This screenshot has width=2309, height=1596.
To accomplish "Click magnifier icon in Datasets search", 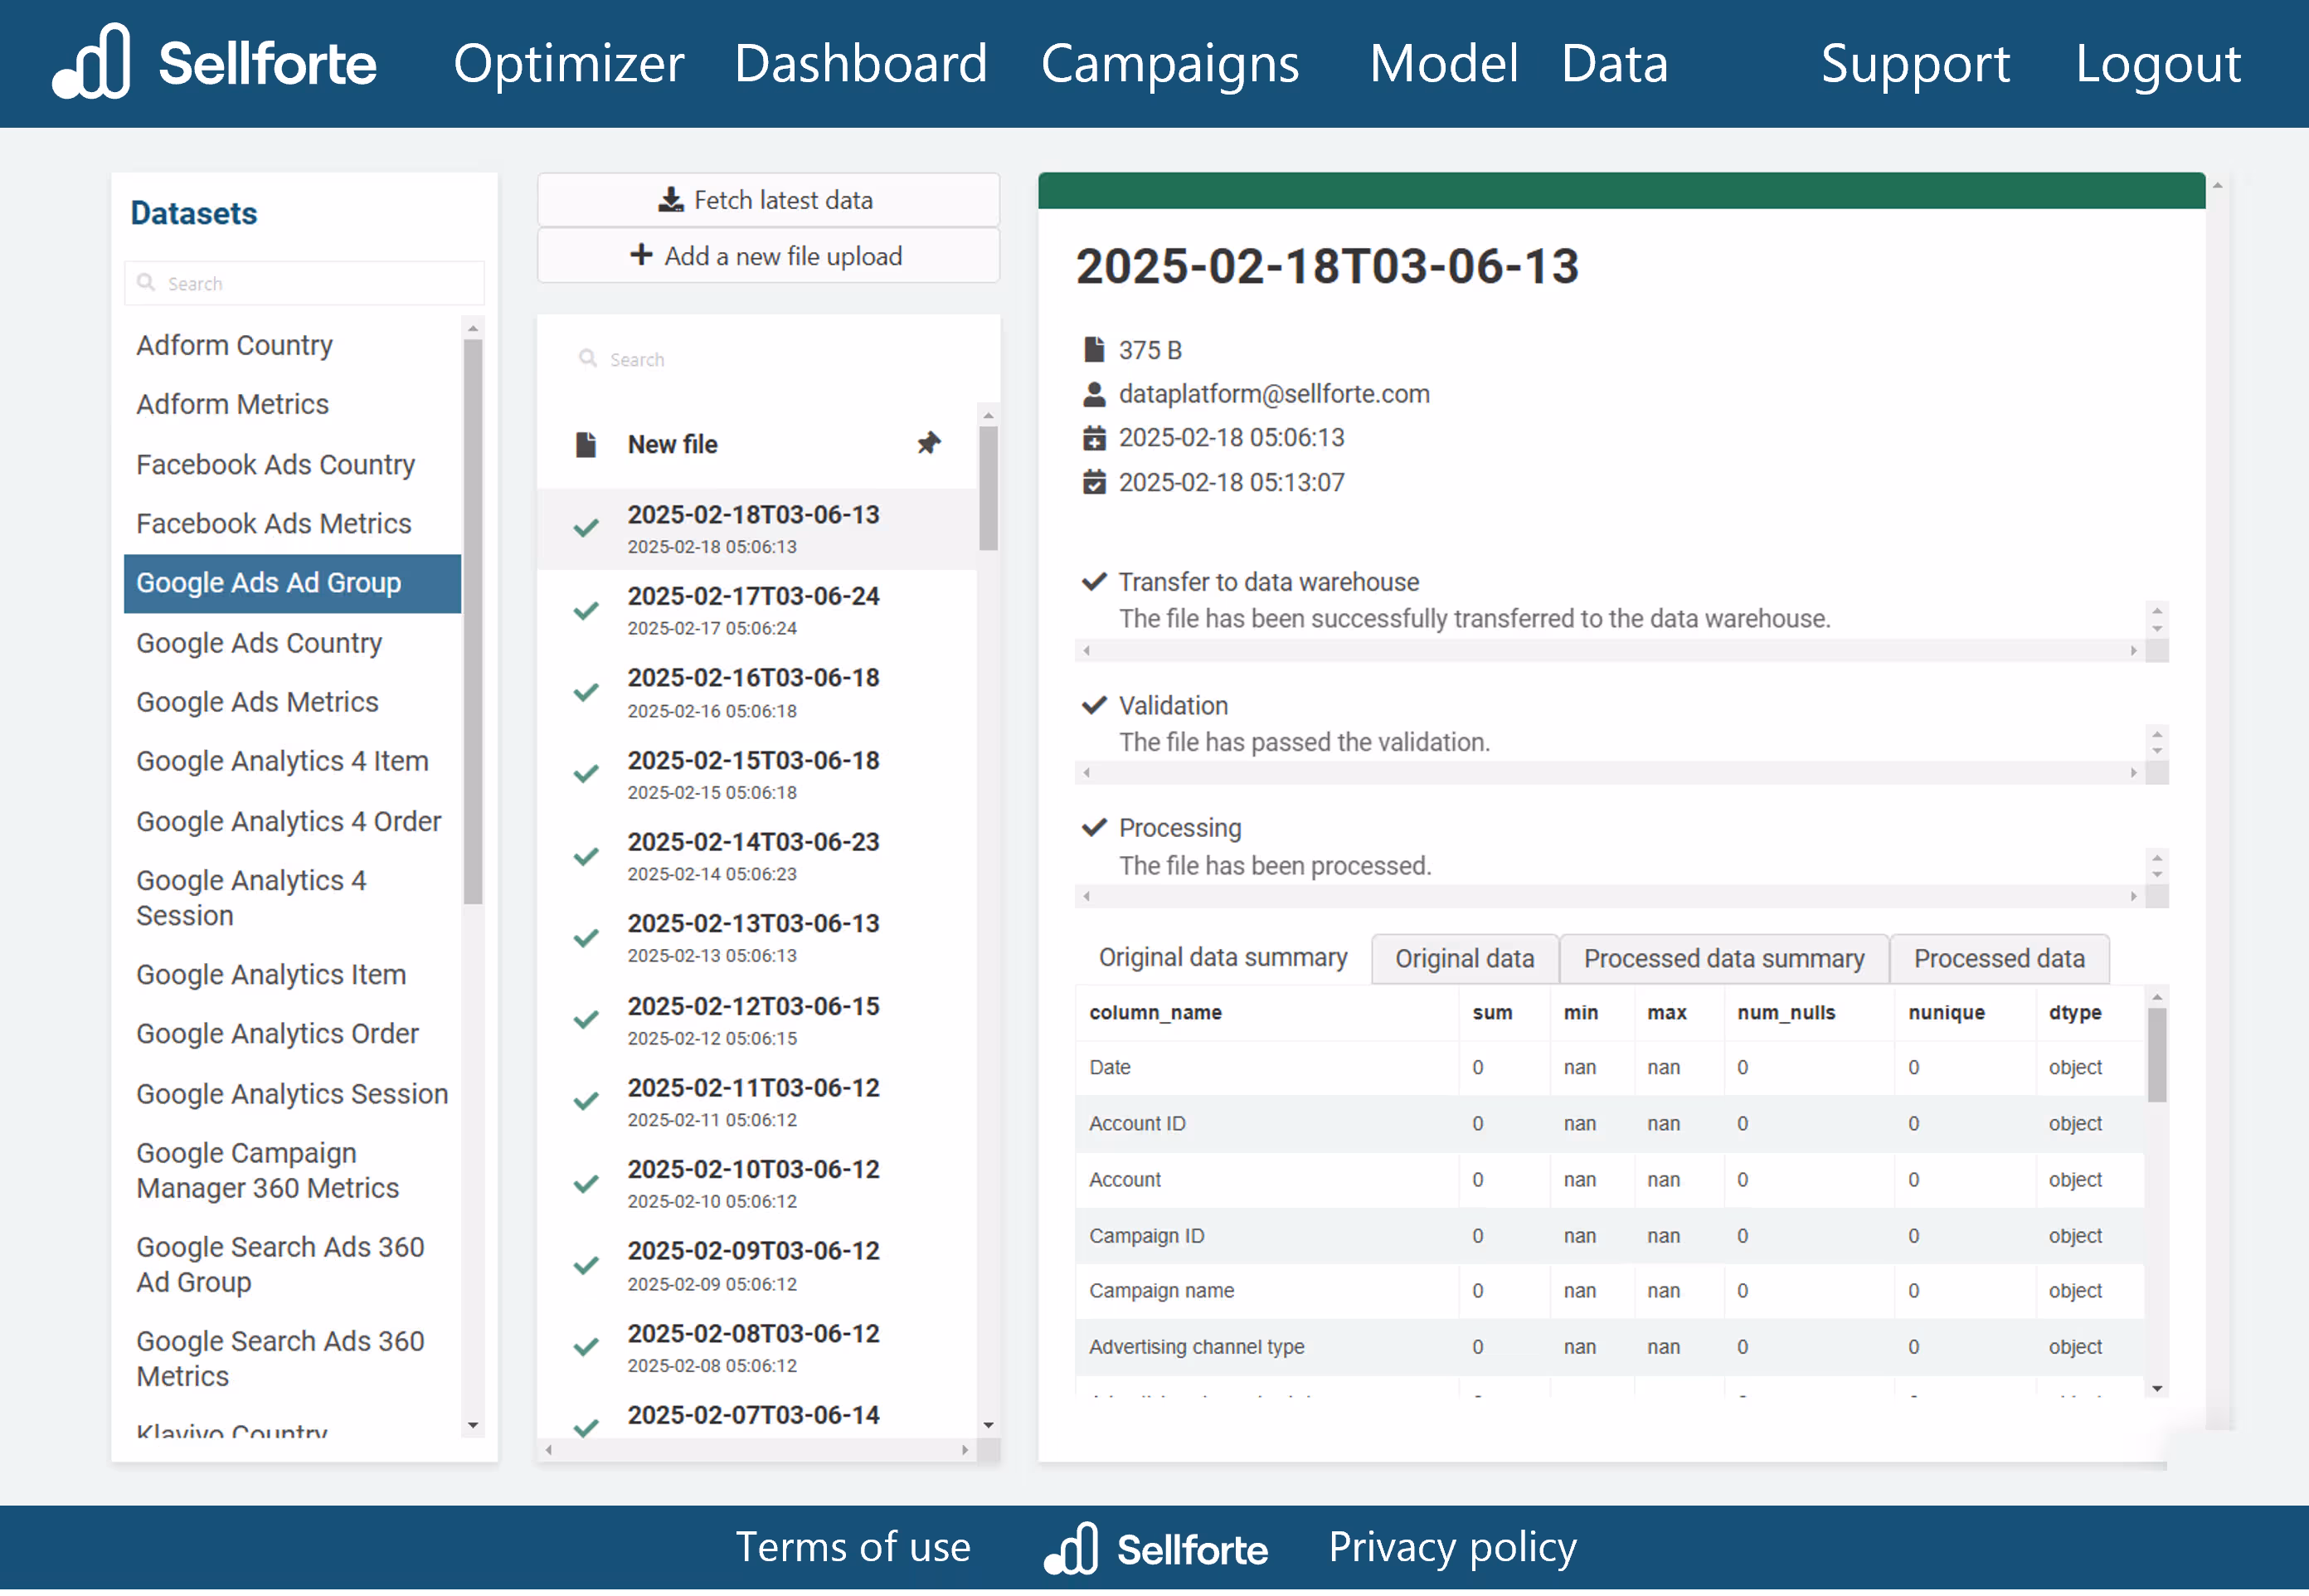I will (146, 283).
